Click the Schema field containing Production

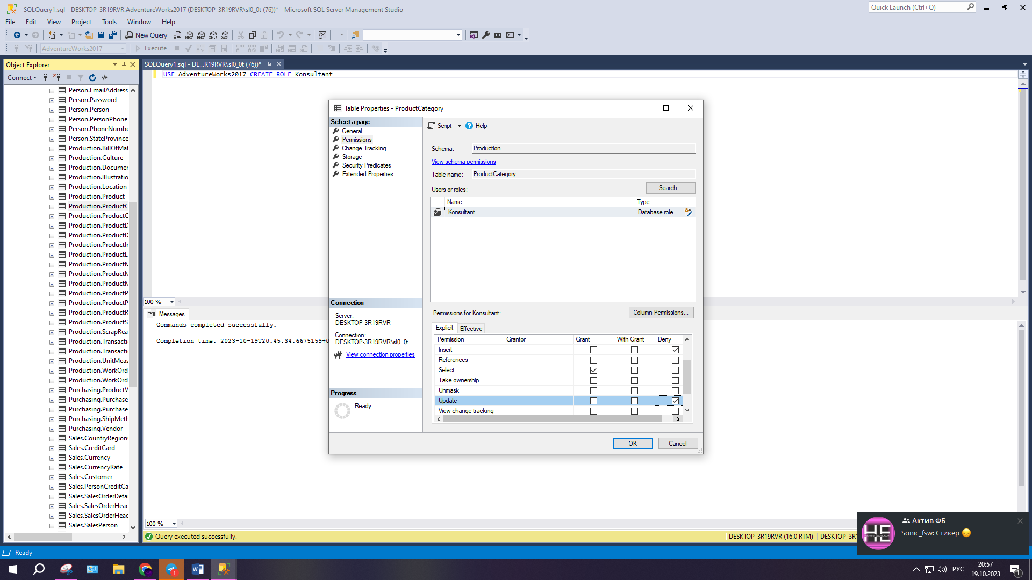pyautogui.click(x=584, y=148)
